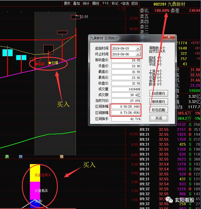Click the 区间换手 value 42.71%
201x209 pixels.
click(126, 119)
